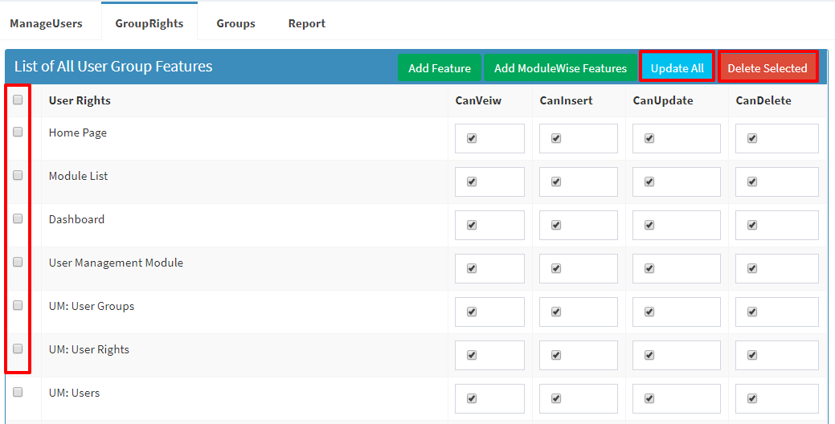Screen dimensions: 835x424
Task: Click the Update All button
Action: 677,67
